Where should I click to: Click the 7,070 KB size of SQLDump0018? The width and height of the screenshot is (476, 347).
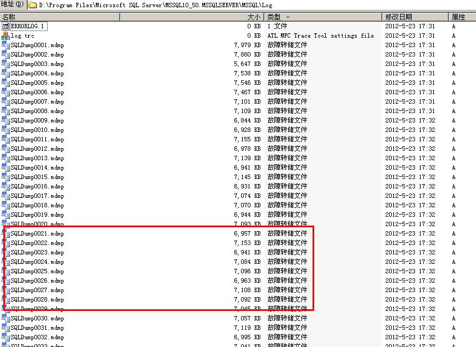[247, 205]
